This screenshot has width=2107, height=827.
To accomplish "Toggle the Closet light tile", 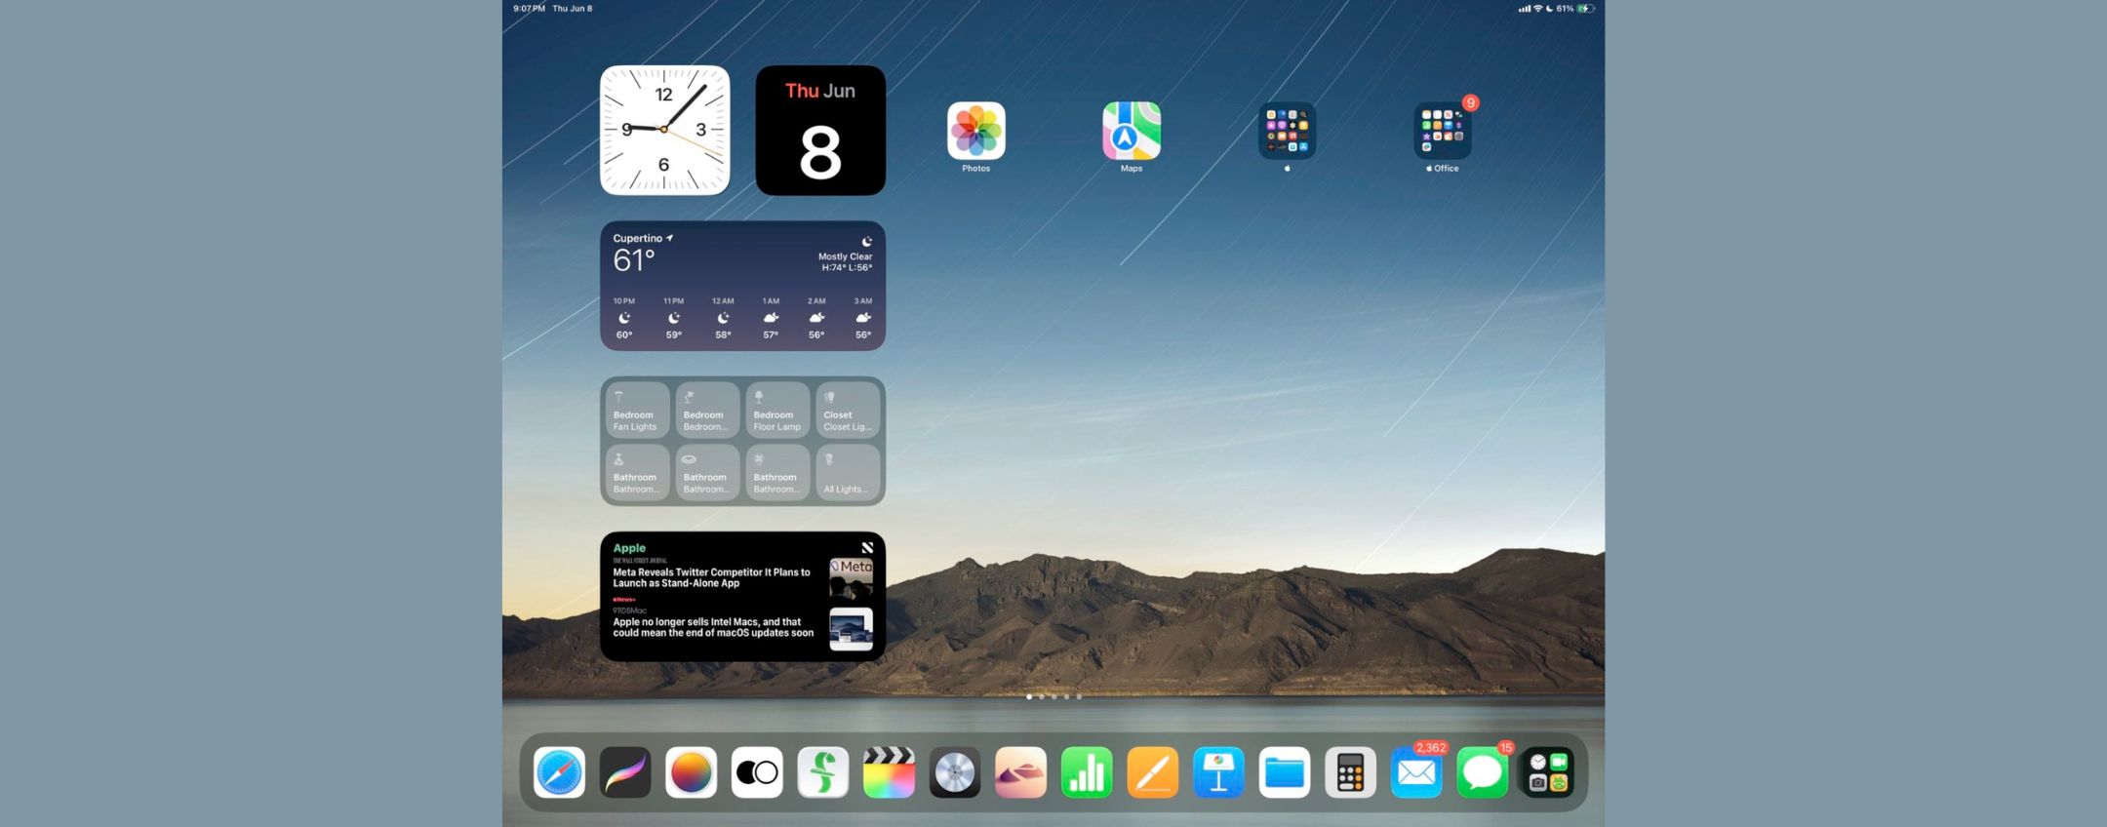I will (x=848, y=410).
